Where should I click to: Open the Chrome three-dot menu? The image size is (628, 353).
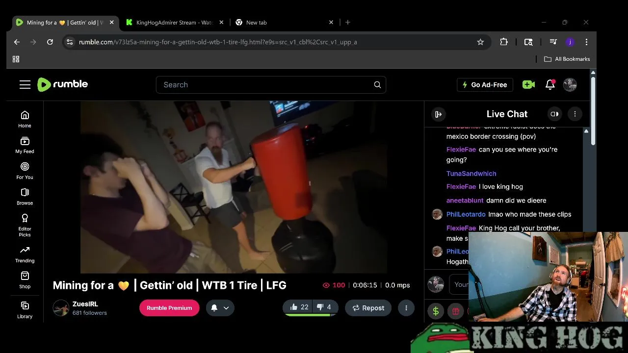click(x=586, y=42)
